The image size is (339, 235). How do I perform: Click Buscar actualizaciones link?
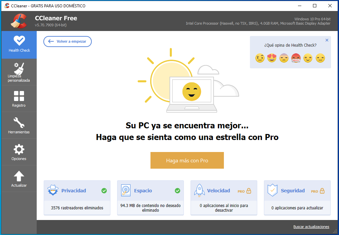click(x=311, y=227)
